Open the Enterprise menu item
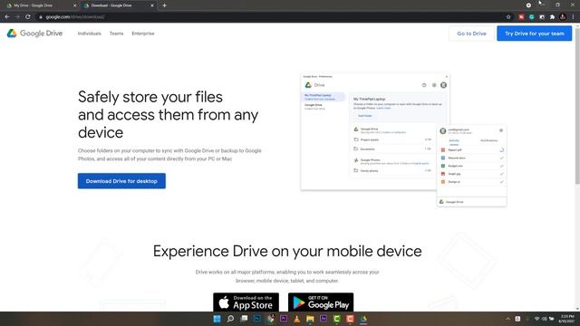Screen dimensions: 580x326 (143, 34)
